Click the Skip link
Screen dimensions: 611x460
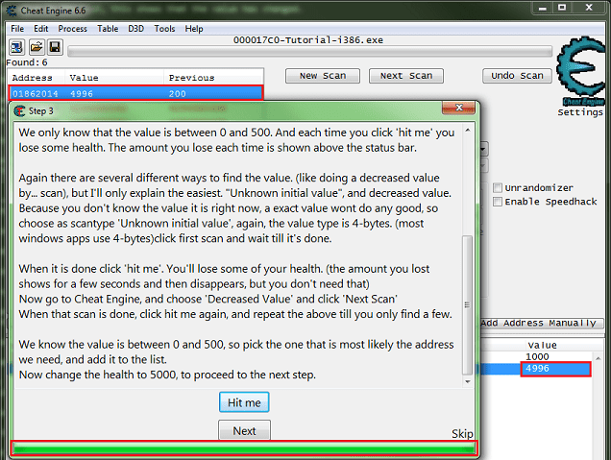tap(462, 433)
